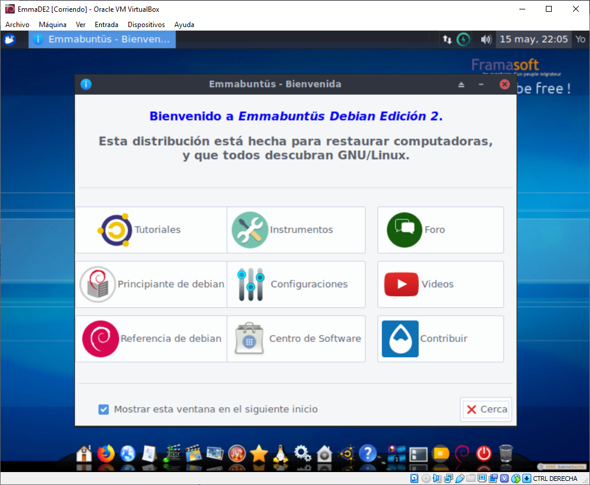590x485 pixels.
Task: Uncheck Mostrar esta ventana en el siguiente inicio
Action: click(x=104, y=409)
